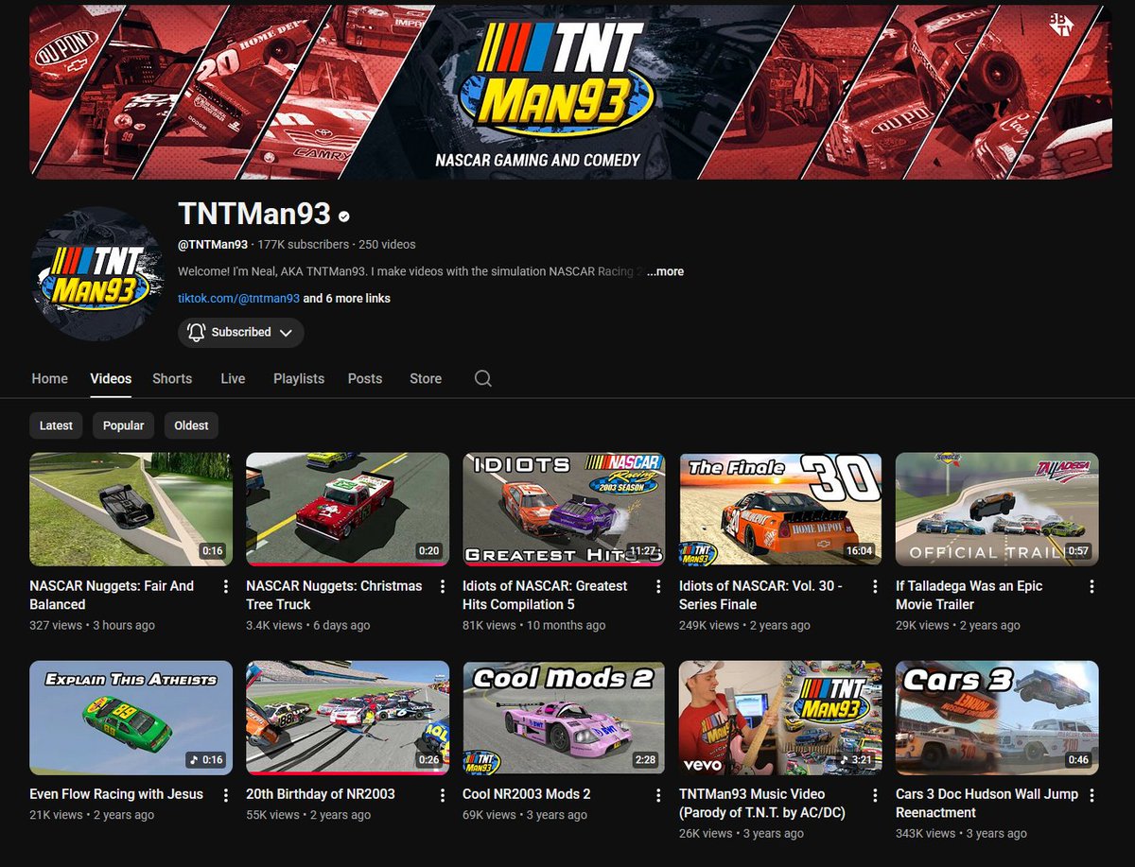Image resolution: width=1135 pixels, height=867 pixels.
Task: Click the TNTMan93 channel avatar
Action: click(x=97, y=273)
